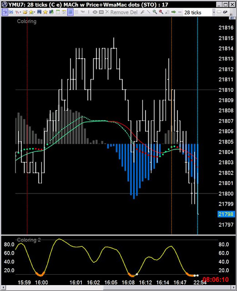Viewport: 237px width, 291px height.
Task: Select the rectangle drawing tool
Action: coord(101,12)
